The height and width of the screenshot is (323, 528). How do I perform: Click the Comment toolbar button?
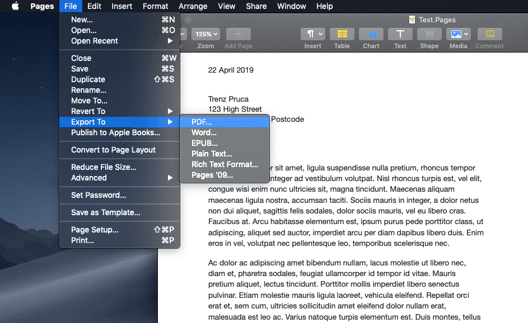pyautogui.click(x=489, y=34)
